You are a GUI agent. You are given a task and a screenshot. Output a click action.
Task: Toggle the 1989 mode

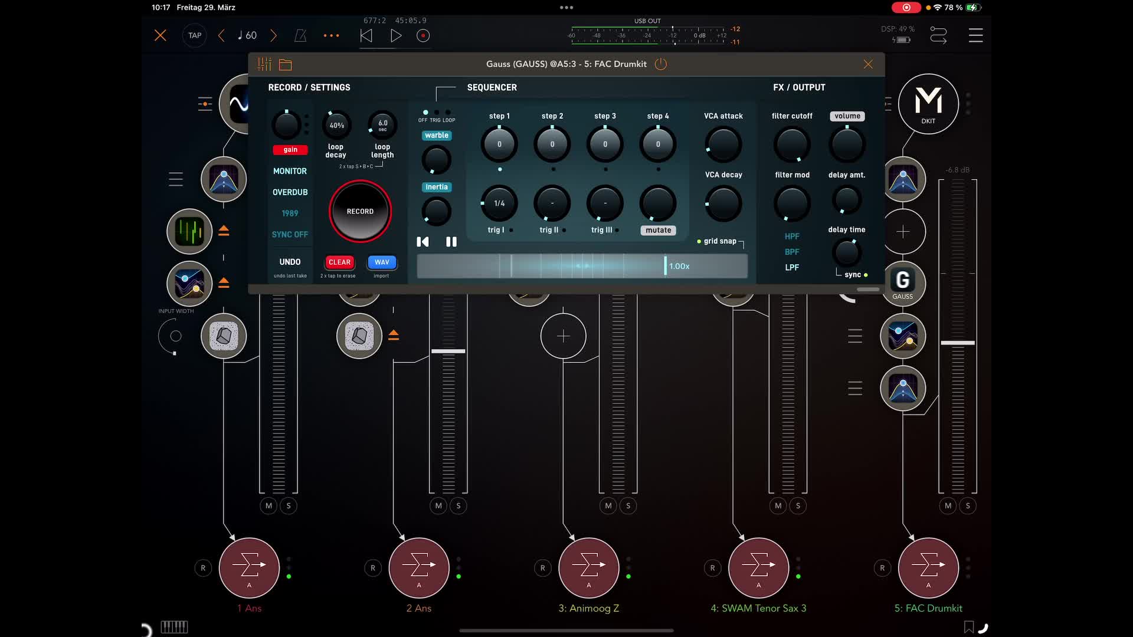290,214
